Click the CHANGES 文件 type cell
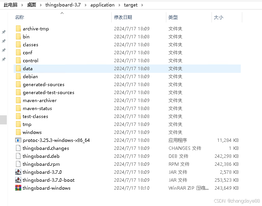This screenshot has height=206, width=262. pyautogui.click(x=185, y=148)
